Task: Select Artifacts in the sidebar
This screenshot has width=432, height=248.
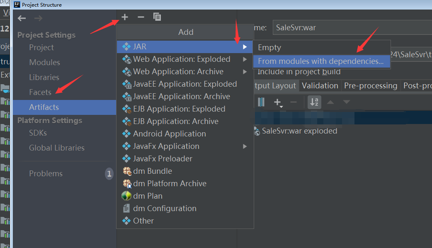Action: (x=65, y=107)
